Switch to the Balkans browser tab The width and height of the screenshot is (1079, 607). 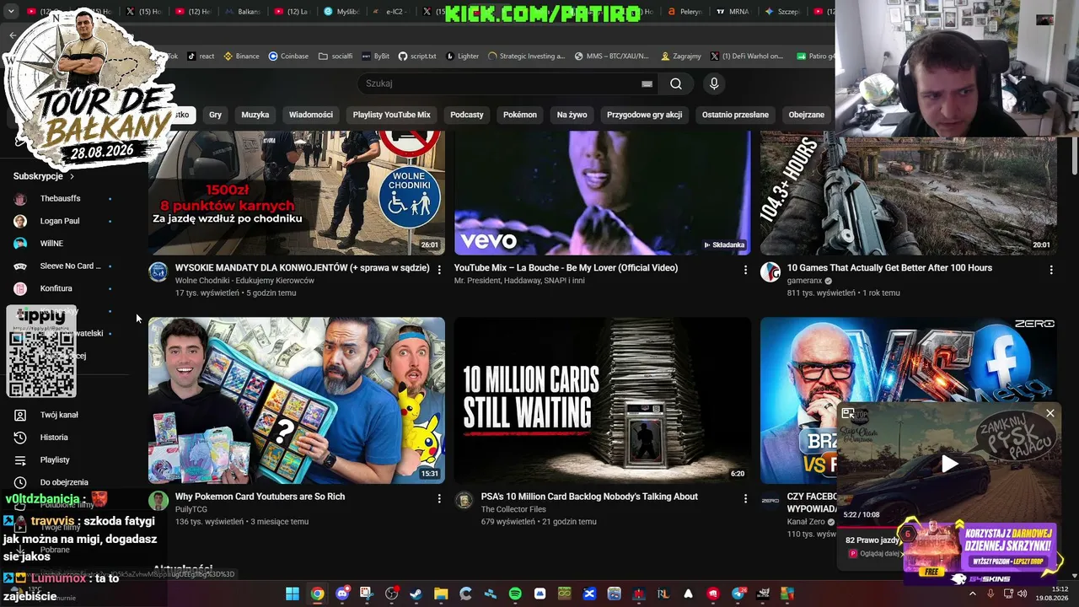242,12
